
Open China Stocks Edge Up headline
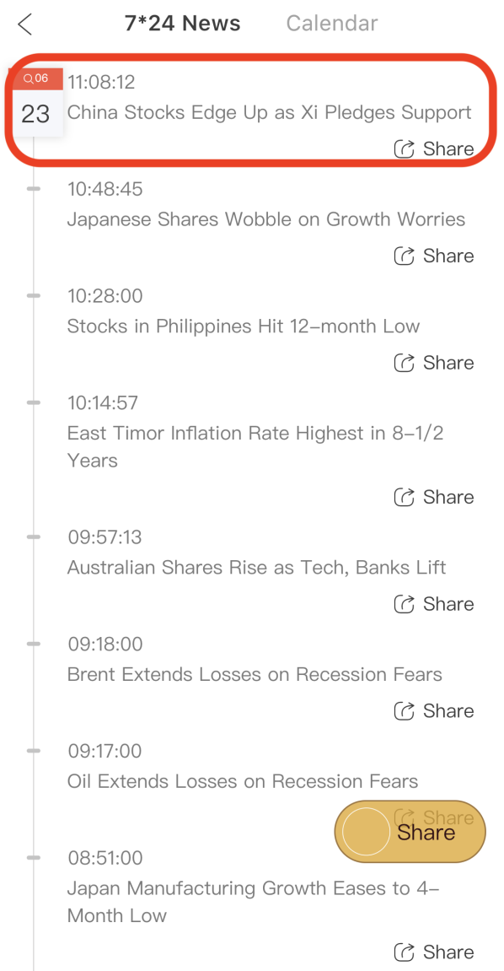point(269,113)
